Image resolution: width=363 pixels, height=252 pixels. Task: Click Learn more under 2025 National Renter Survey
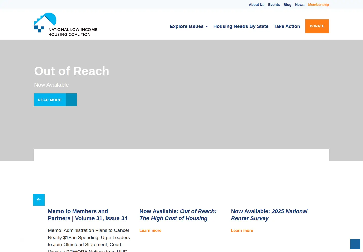(242, 231)
